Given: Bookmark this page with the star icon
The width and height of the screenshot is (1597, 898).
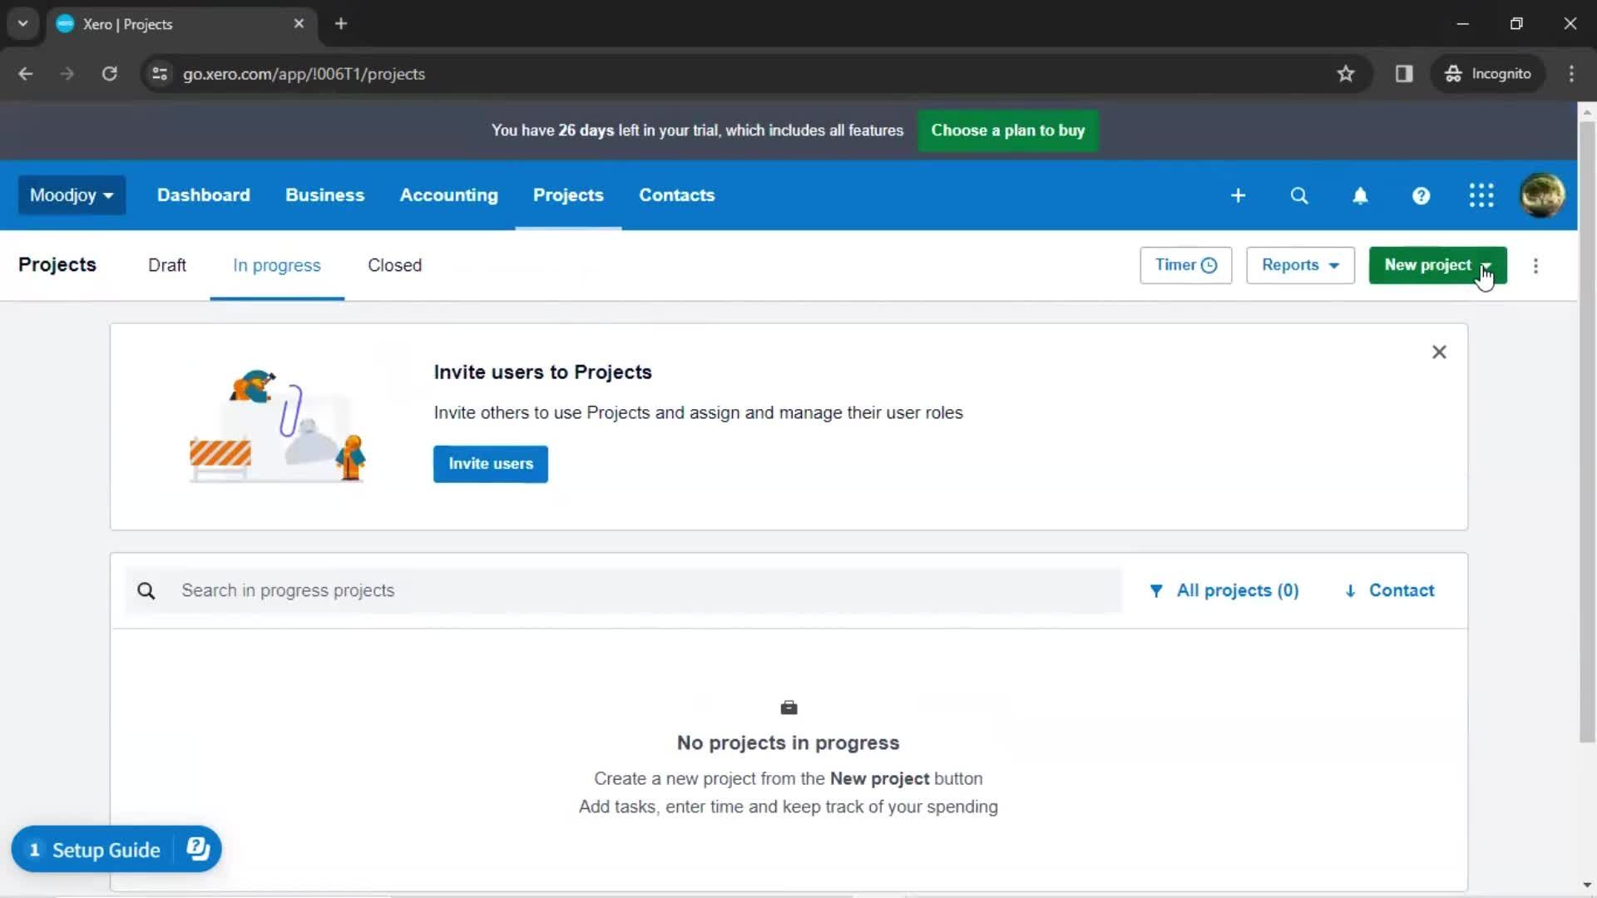Looking at the screenshot, I should tap(1346, 74).
